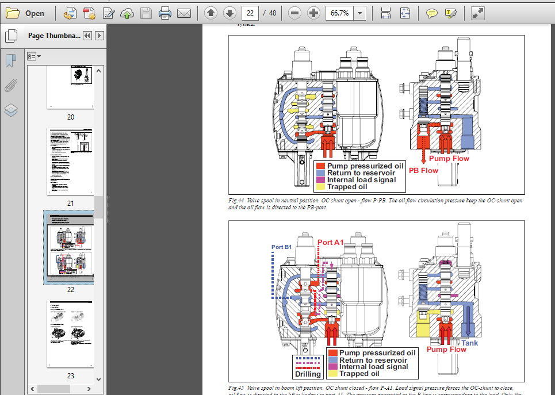
Task: Click the fit width scrolling icon
Action: click(385, 13)
